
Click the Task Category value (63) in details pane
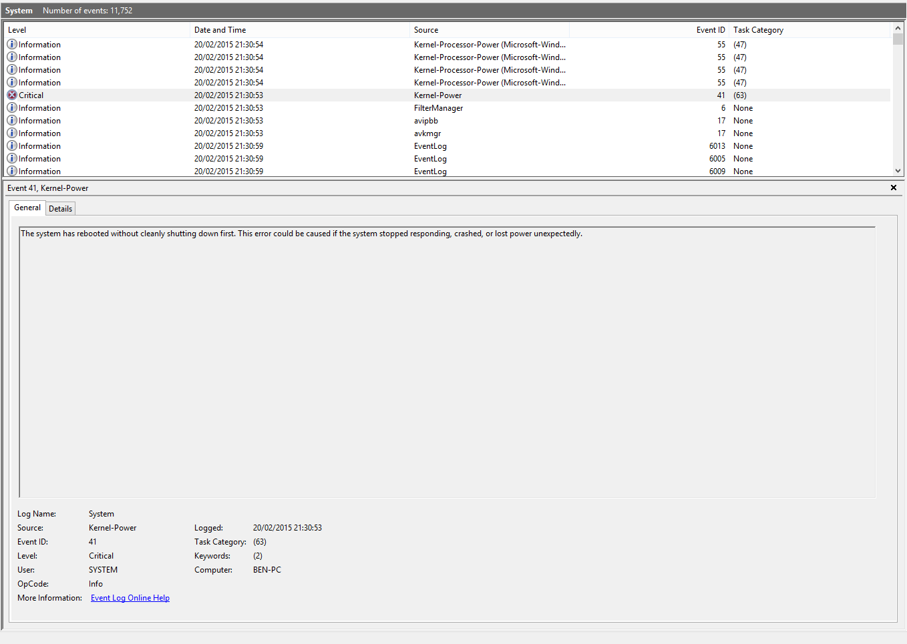[x=260, y=542]
